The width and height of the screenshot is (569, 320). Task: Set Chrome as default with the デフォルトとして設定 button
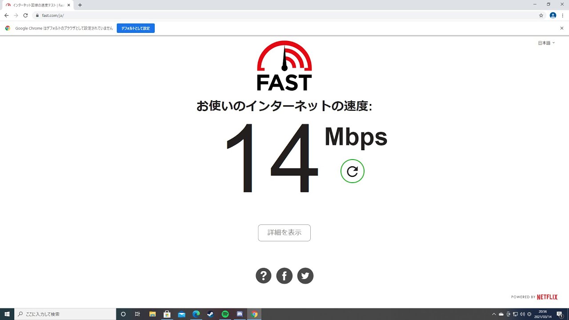pos(136,28)
